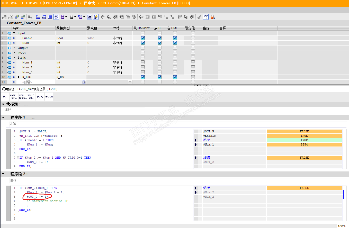Click the 名称 column header

click(x=34, y=28)
